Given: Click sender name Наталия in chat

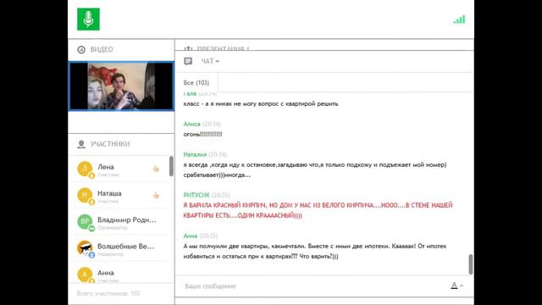Looking at the screenshot, I should click(x=195, y=154).
